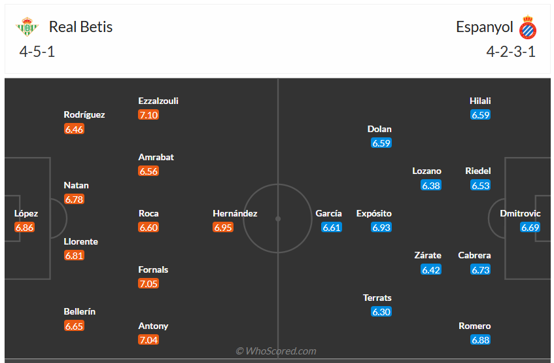The image size is (554, 363).
Task: Select Ezzalzouli's 7.10 rating badge
Action: pyautogui.click(x=148, y=115)
